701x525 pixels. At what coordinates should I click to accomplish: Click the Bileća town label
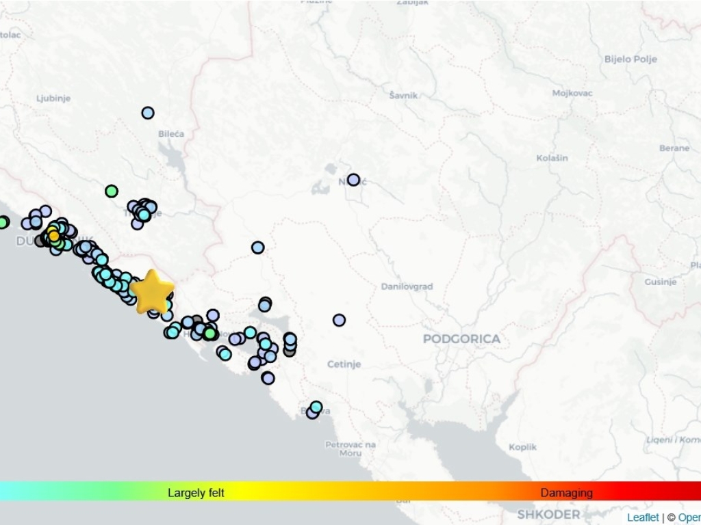(171, 133)
